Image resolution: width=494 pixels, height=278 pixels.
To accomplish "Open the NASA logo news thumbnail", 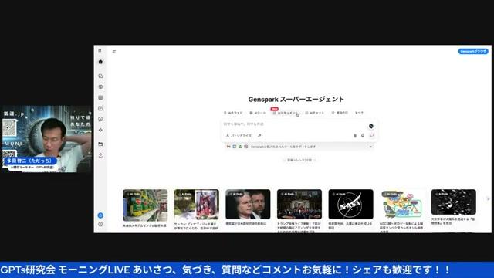I will coord(350,204).
